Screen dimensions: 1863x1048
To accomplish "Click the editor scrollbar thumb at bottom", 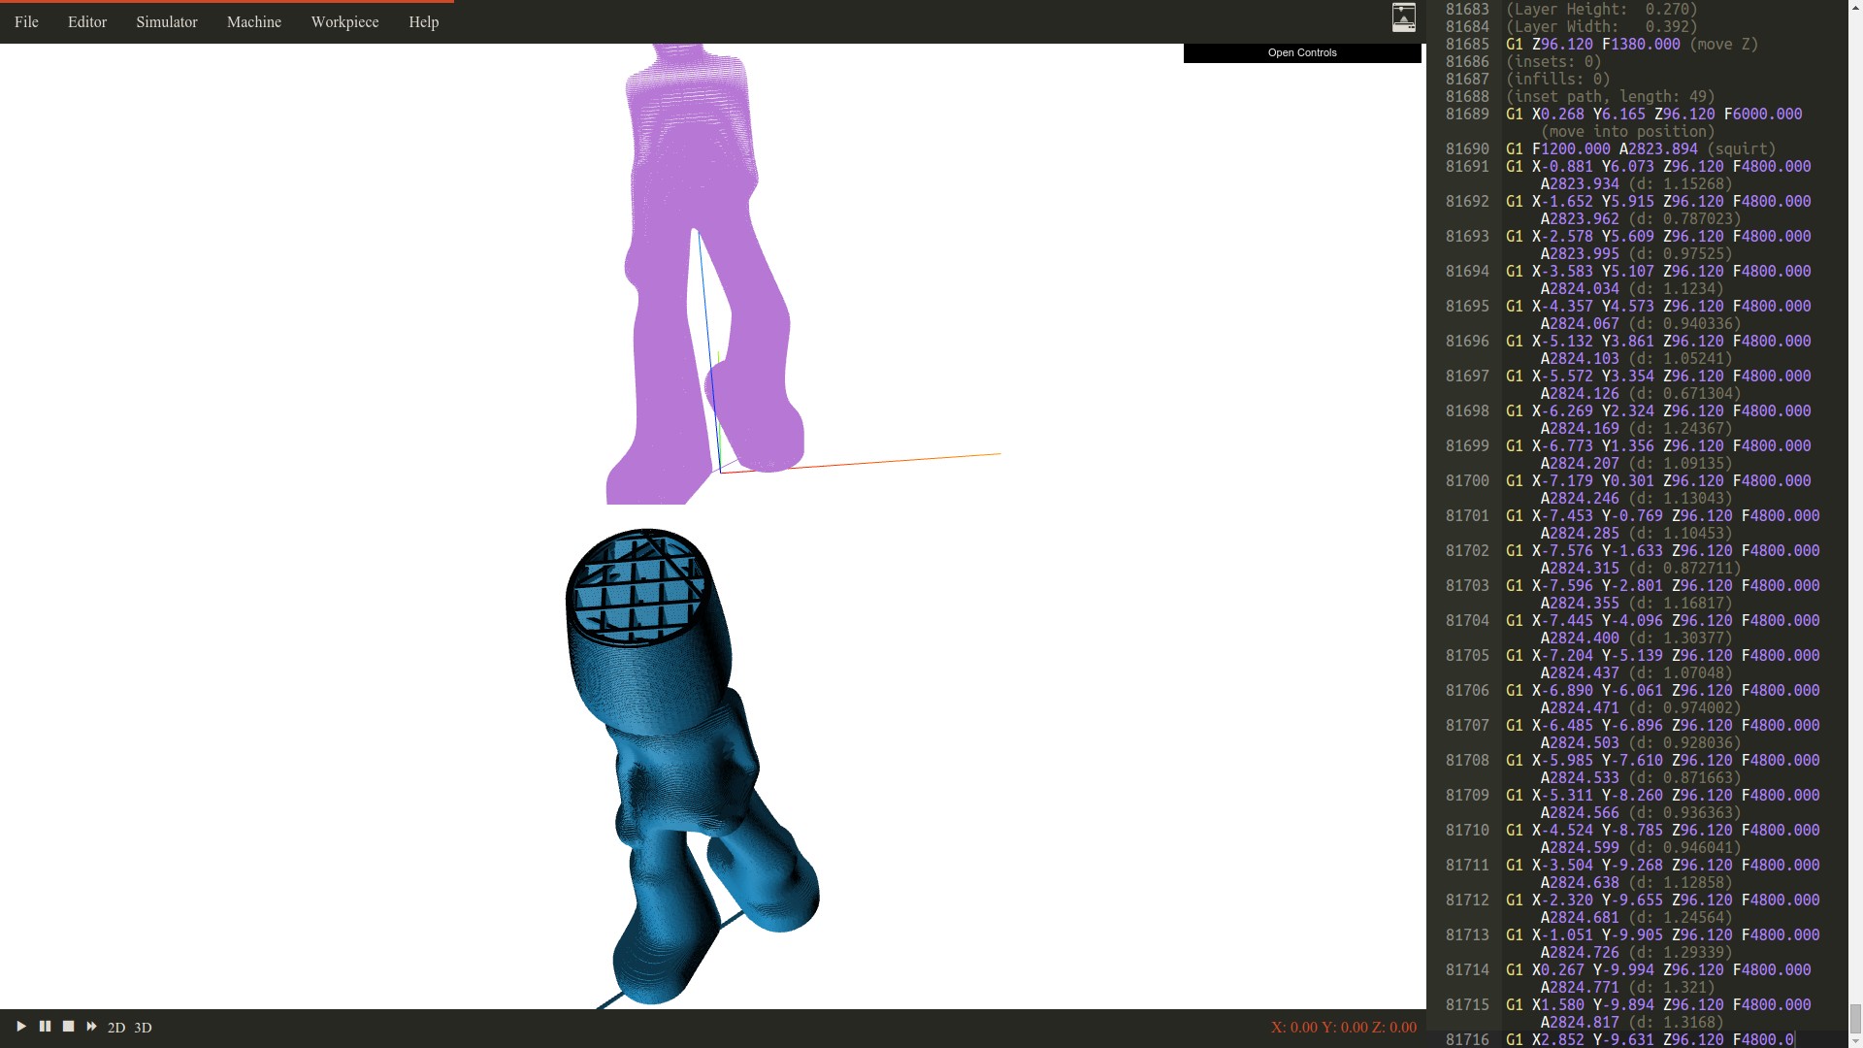I will [x=1855, y=1019].
